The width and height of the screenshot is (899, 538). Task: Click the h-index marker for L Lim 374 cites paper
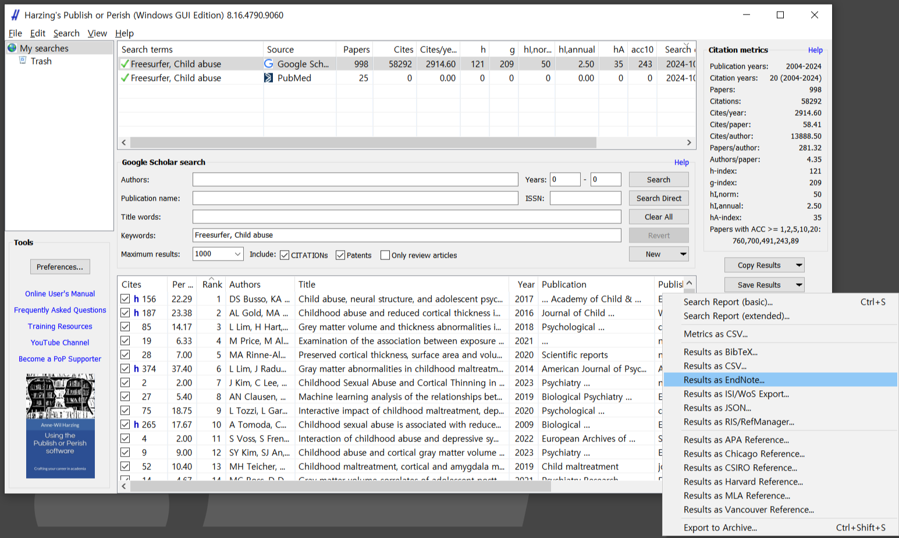point(137,369)
